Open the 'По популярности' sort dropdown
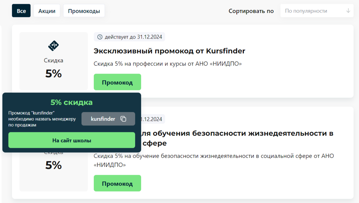This screenshot has height=203, width=359. tap(317, 10)
